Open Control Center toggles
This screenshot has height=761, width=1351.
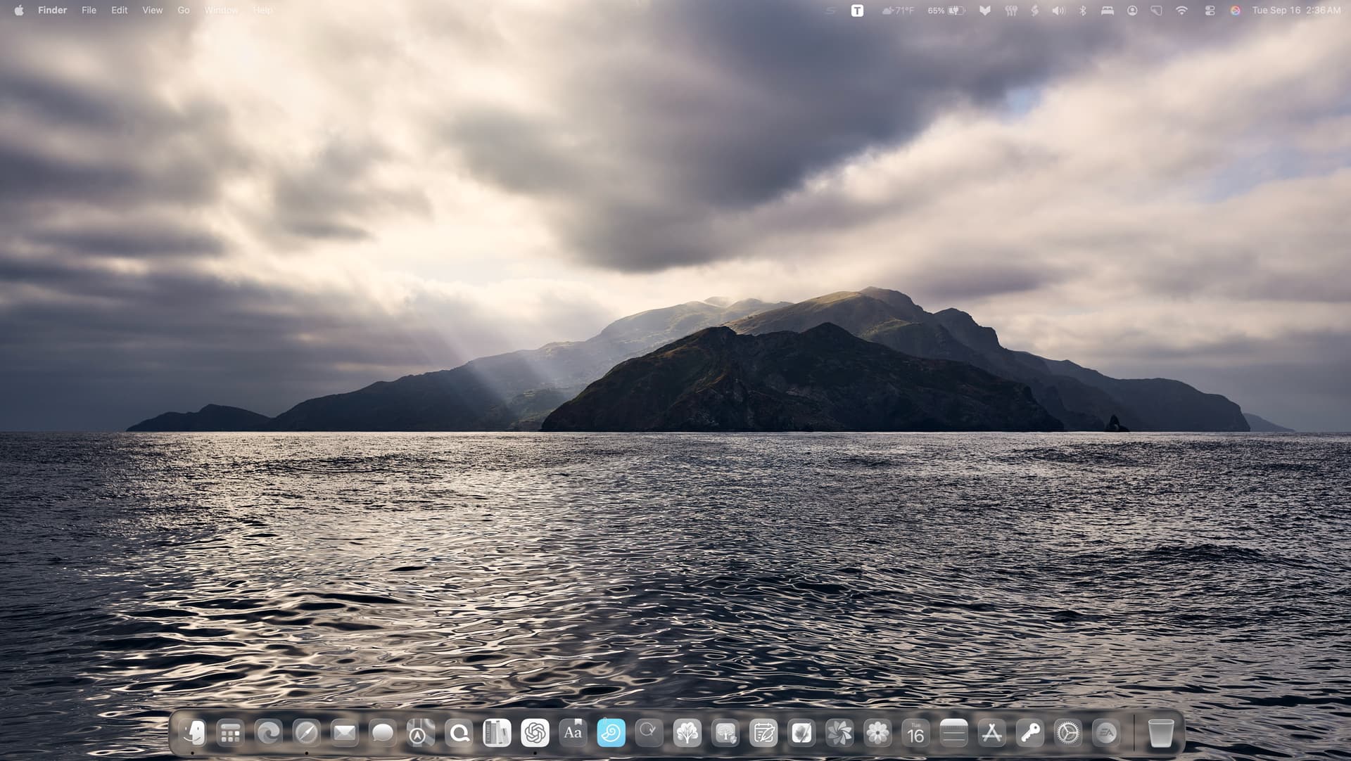(x=1210, y=11)
